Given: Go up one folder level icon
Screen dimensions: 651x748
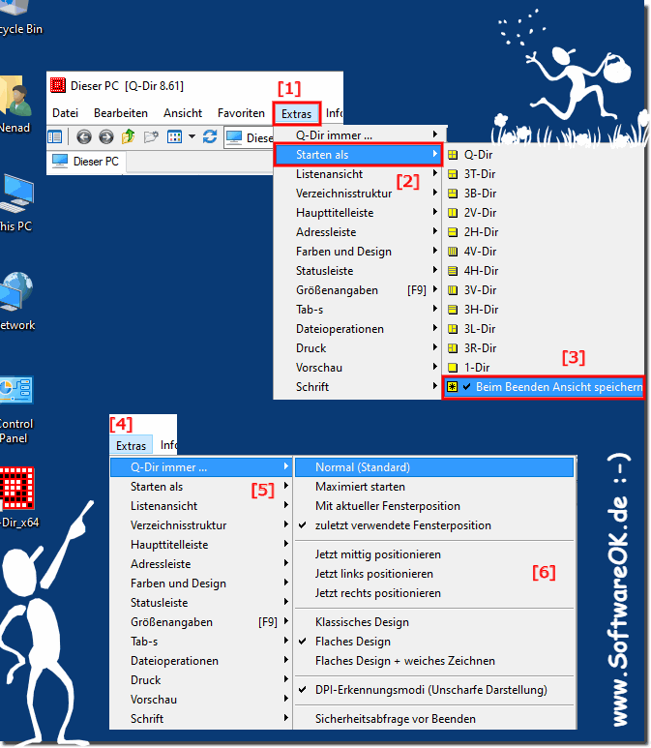Looking at the screenshot, I should coord(128,136).
